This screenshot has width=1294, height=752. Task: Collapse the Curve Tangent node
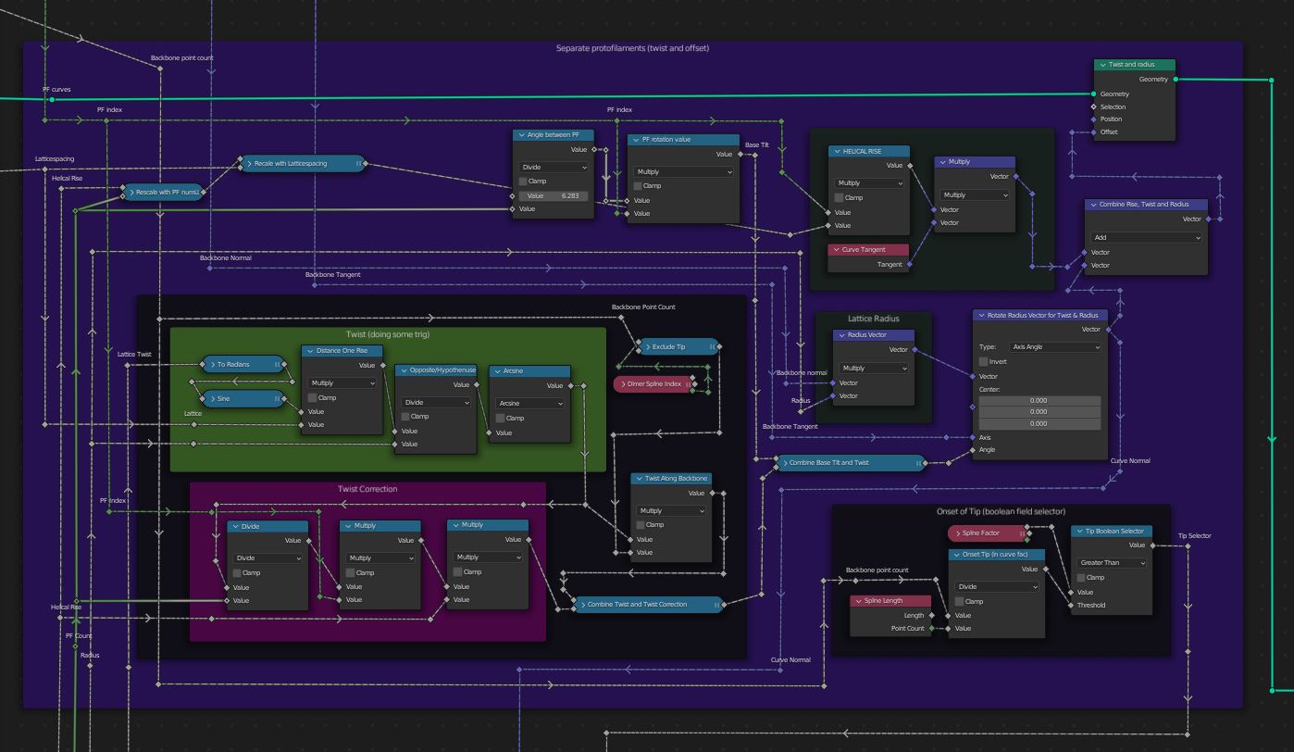point(836,250)
